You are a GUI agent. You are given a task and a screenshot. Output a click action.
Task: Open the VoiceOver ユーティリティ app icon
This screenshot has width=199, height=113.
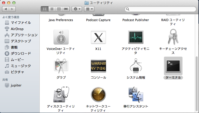tap(61, 37)
